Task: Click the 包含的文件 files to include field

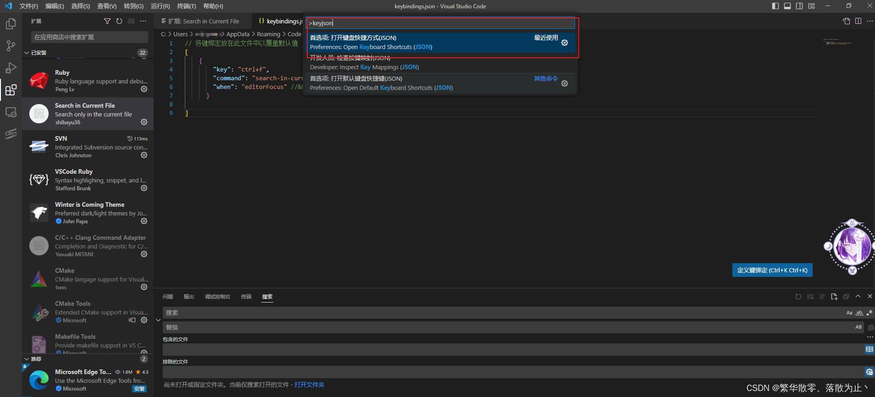Action: click(x=513, y=349)
